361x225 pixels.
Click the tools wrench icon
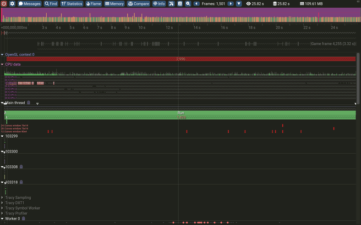point(171,4)
